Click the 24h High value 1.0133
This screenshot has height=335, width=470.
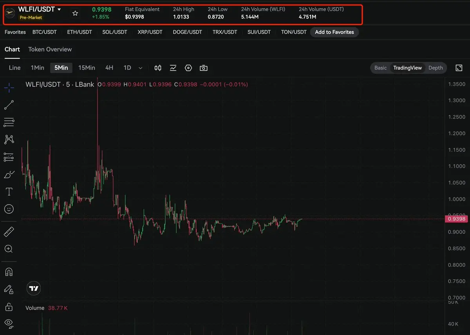(181, 17)
